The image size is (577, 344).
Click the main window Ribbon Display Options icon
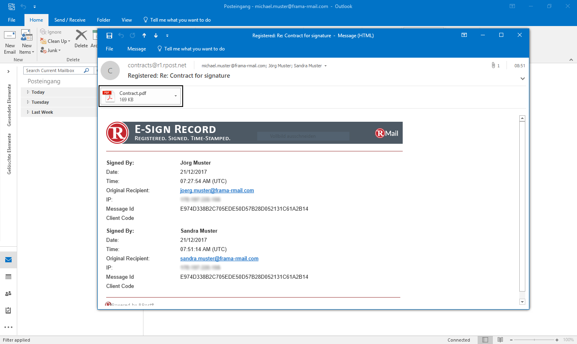click(x=512, y=6)
